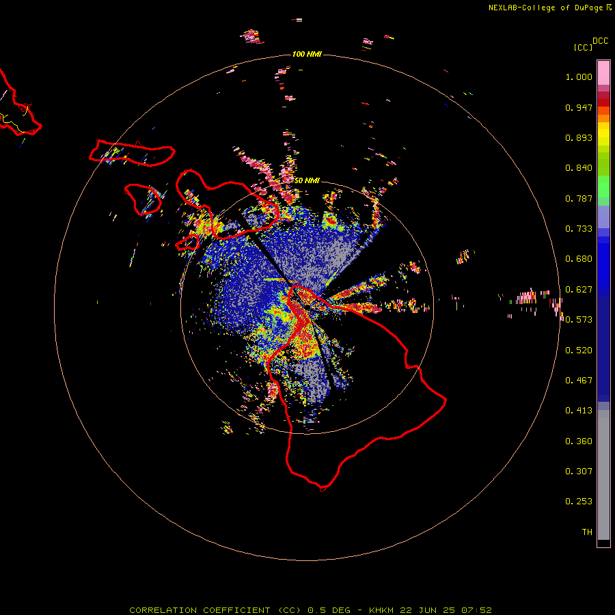The height and width of the screenshot is (615, 615).
Task: Select the 0.253 scale value
Action: [579, 502]
